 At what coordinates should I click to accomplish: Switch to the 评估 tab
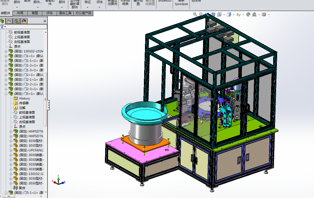click(49, 13)
